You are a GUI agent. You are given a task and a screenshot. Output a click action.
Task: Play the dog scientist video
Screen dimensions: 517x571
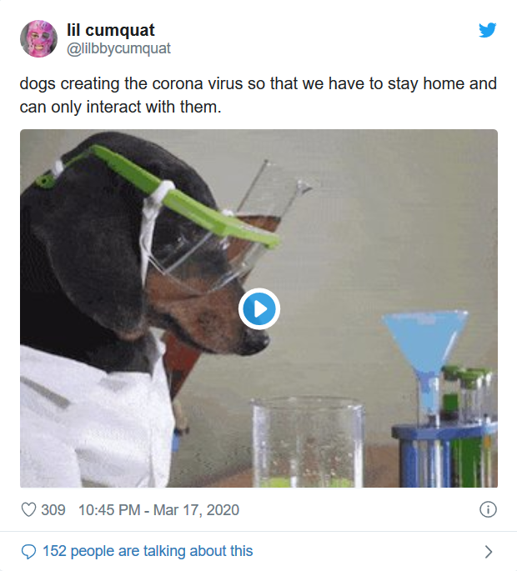click(258, 309)
